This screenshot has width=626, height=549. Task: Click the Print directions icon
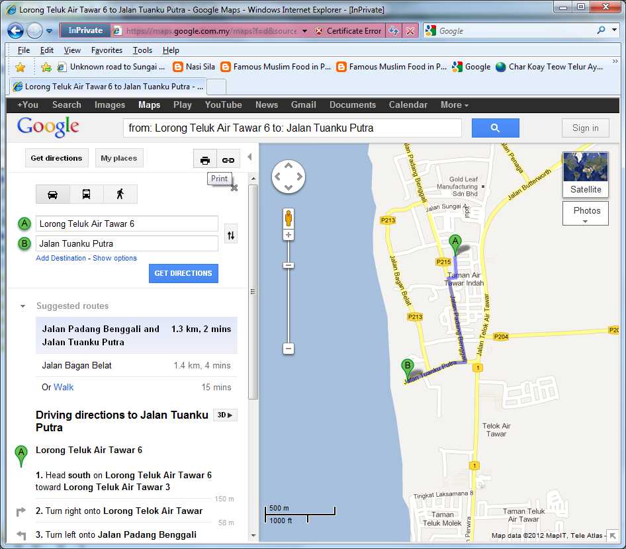click(x=204, y=159)
